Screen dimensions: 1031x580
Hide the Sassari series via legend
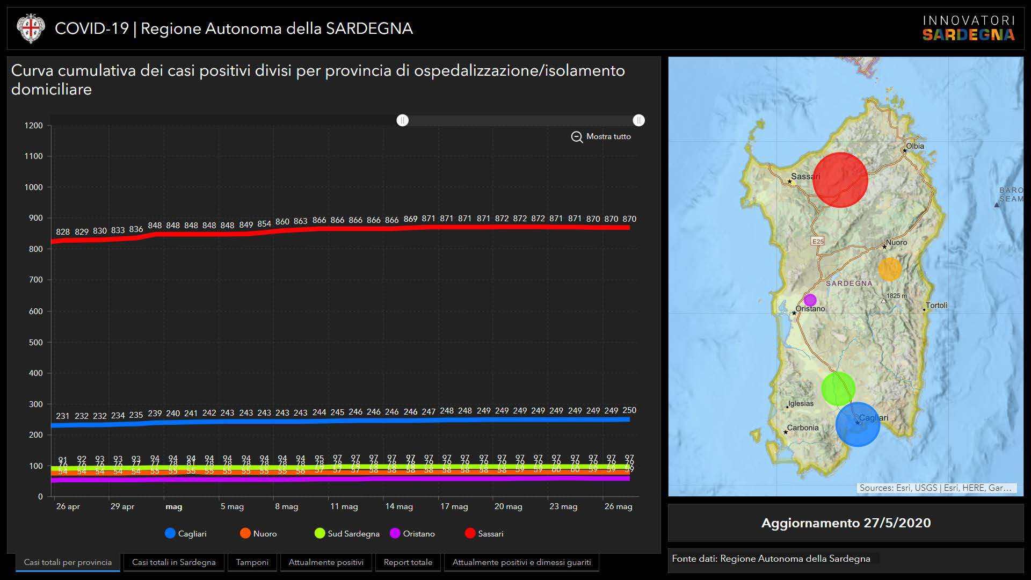pos(484,533)
